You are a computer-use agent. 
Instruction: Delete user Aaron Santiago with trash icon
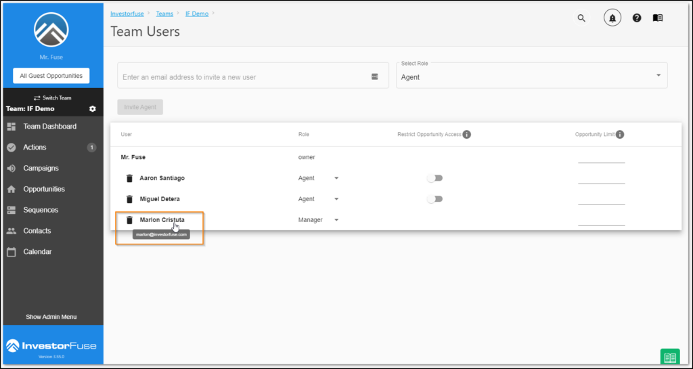click(129, 178)
